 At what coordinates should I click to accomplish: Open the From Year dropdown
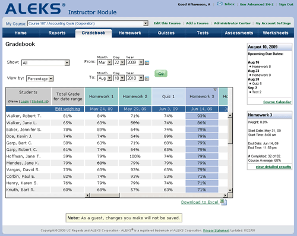pos(135,62)
